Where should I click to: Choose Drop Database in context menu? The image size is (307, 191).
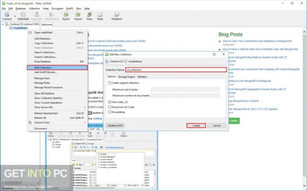coord(58,62)
